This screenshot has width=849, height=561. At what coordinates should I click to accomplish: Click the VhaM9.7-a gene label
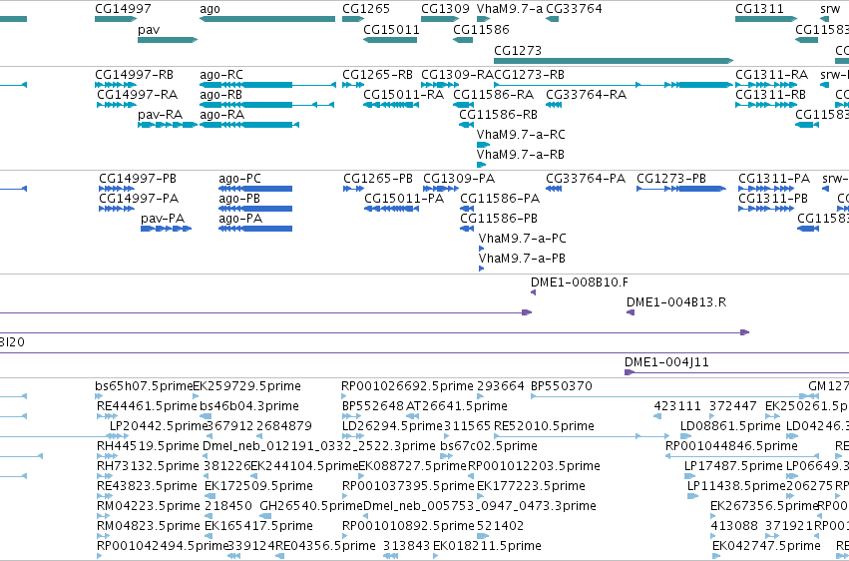point(509,9)
